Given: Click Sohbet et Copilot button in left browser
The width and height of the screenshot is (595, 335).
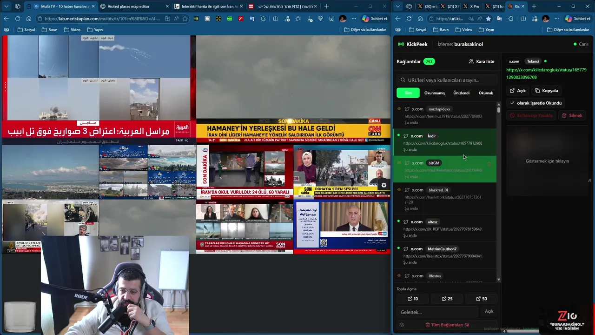Looking at the screenshot, I should tap(375, 19).
